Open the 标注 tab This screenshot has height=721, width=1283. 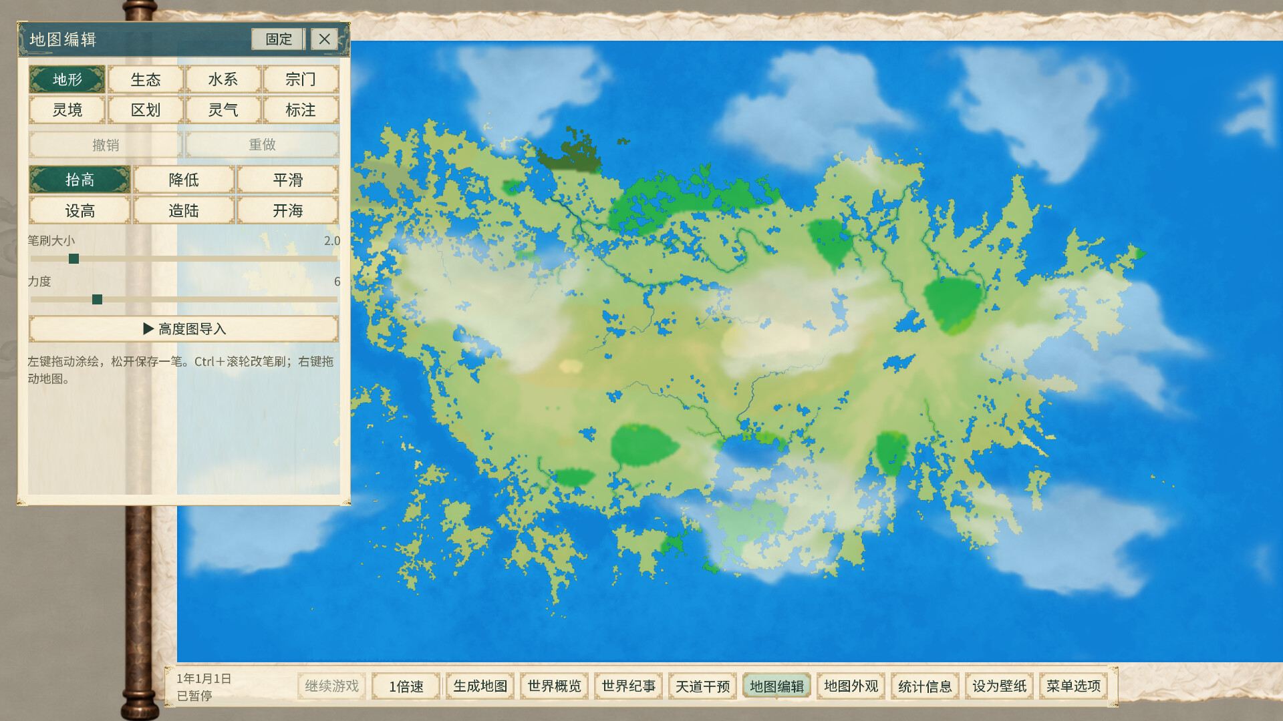pos(301,110)
